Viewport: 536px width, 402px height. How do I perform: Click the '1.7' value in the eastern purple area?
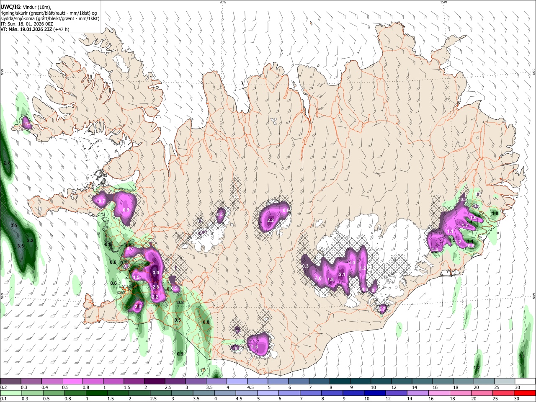coord(464,225)
